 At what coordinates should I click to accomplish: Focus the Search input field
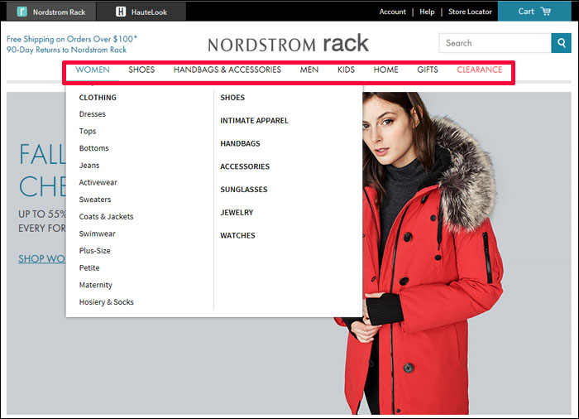pyautogui.click(x=495, y=43)
